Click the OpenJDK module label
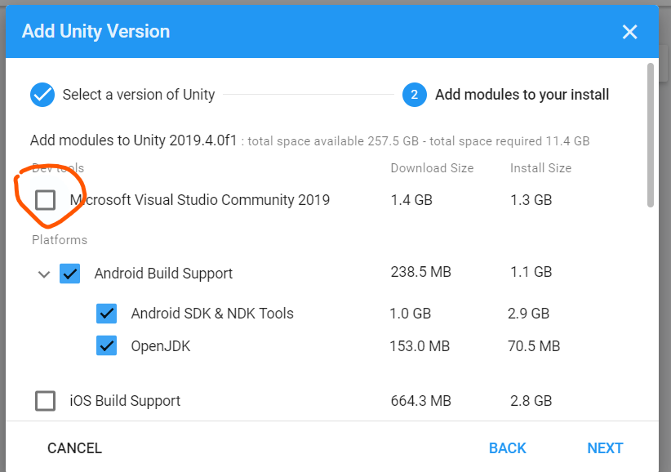 [161, 346]
